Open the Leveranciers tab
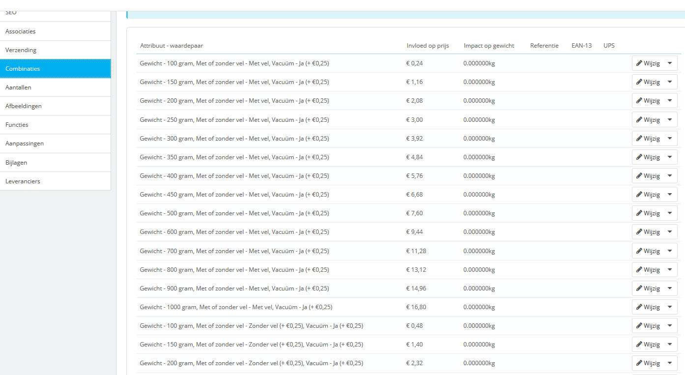The image size is (685, 375). (55, 181)
